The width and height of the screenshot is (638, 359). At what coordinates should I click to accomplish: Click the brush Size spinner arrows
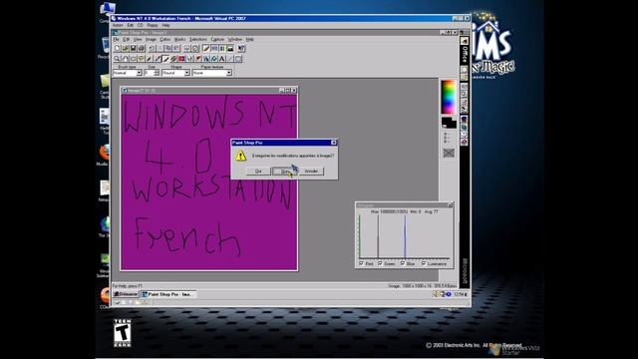point(157,73)
